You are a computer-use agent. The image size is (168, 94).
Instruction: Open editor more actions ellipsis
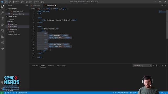pos(165,5)
